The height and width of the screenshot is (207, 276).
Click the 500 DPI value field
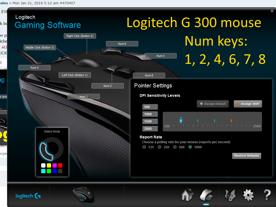click(x=150, y=107)
